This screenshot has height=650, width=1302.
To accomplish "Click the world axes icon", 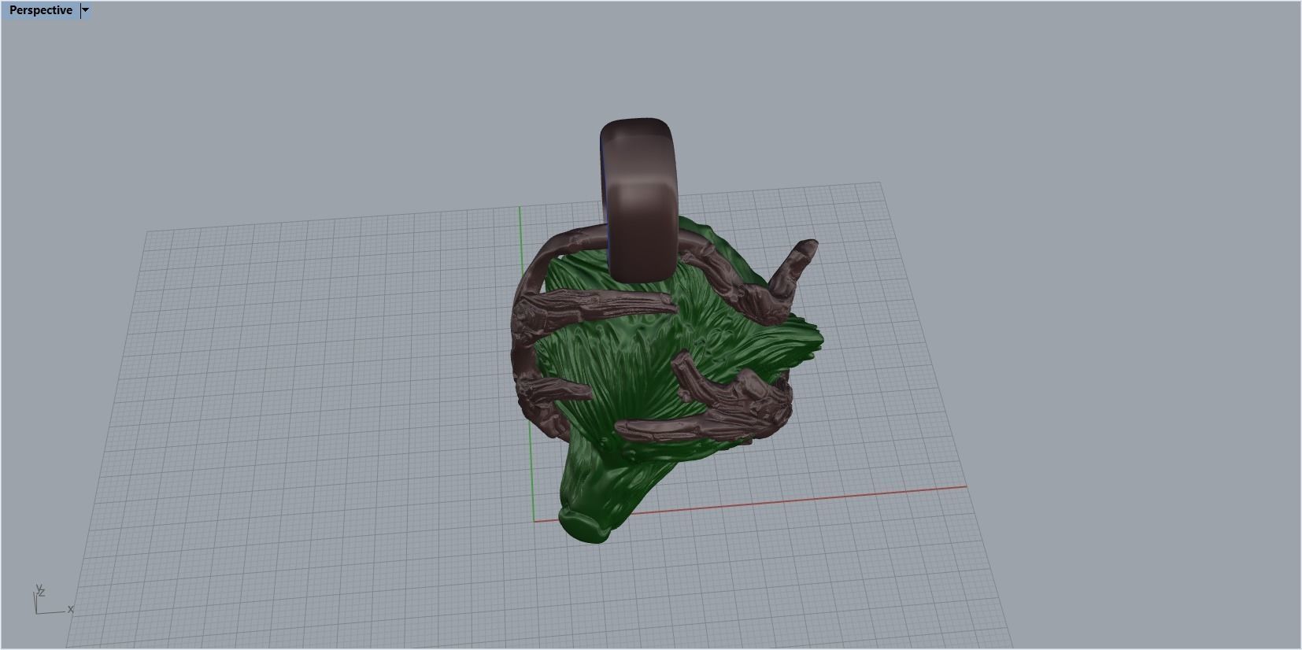I will coord(54,600).
